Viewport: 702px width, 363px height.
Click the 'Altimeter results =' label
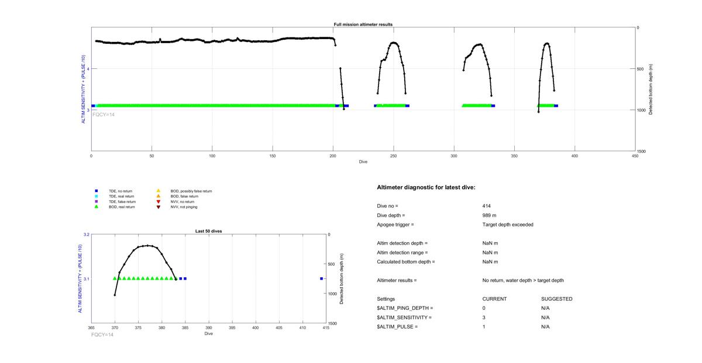[x=397, y=281]
